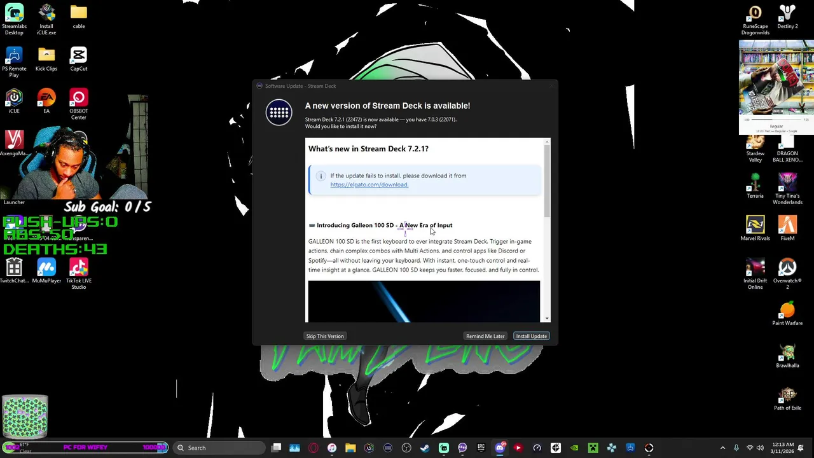Select OBSBOT Center desktop icon
Viewport: 814px width, 458px height.
(x=79, y=104)
